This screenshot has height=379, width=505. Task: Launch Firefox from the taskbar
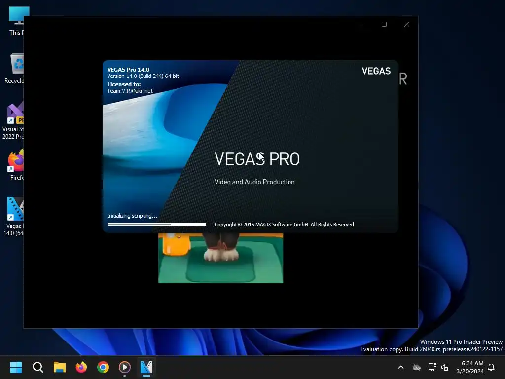tap(81, 367)
